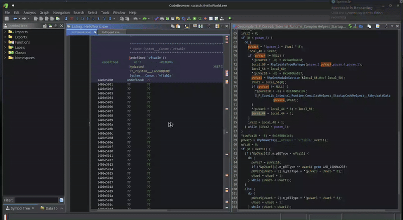
Task: Open the File menu
Action: point(7,13)
